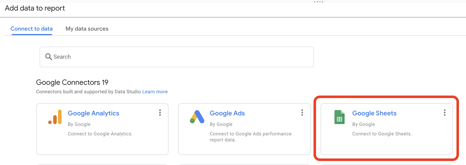The height and width of the screenshot is (165, 466).
Task: Click the Google Ads logo icon
Action: 197,117
